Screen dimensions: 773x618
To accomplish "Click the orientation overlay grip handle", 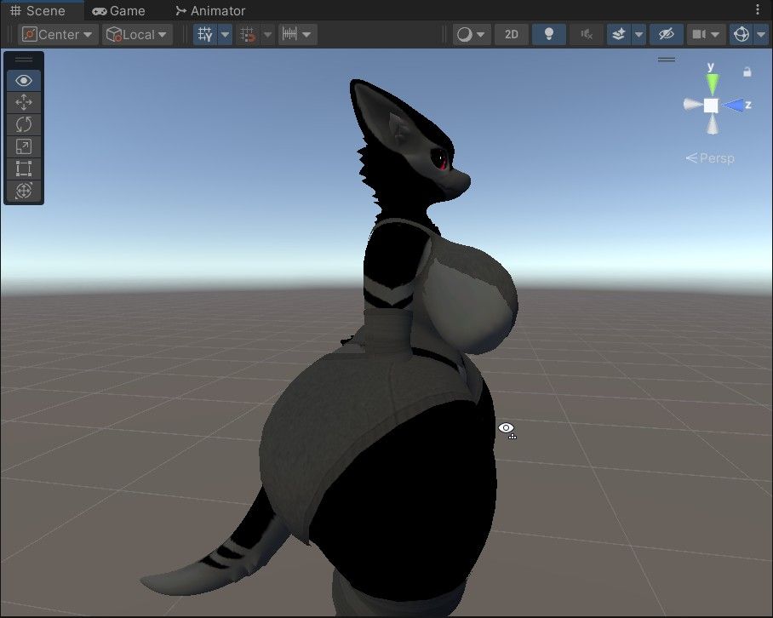I will 667,60.
